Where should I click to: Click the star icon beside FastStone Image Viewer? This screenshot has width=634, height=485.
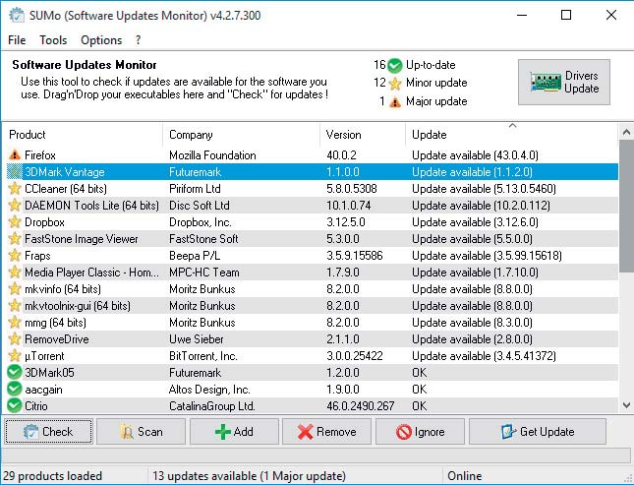coord(15,239)
